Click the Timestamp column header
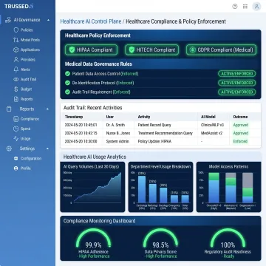 74,117
